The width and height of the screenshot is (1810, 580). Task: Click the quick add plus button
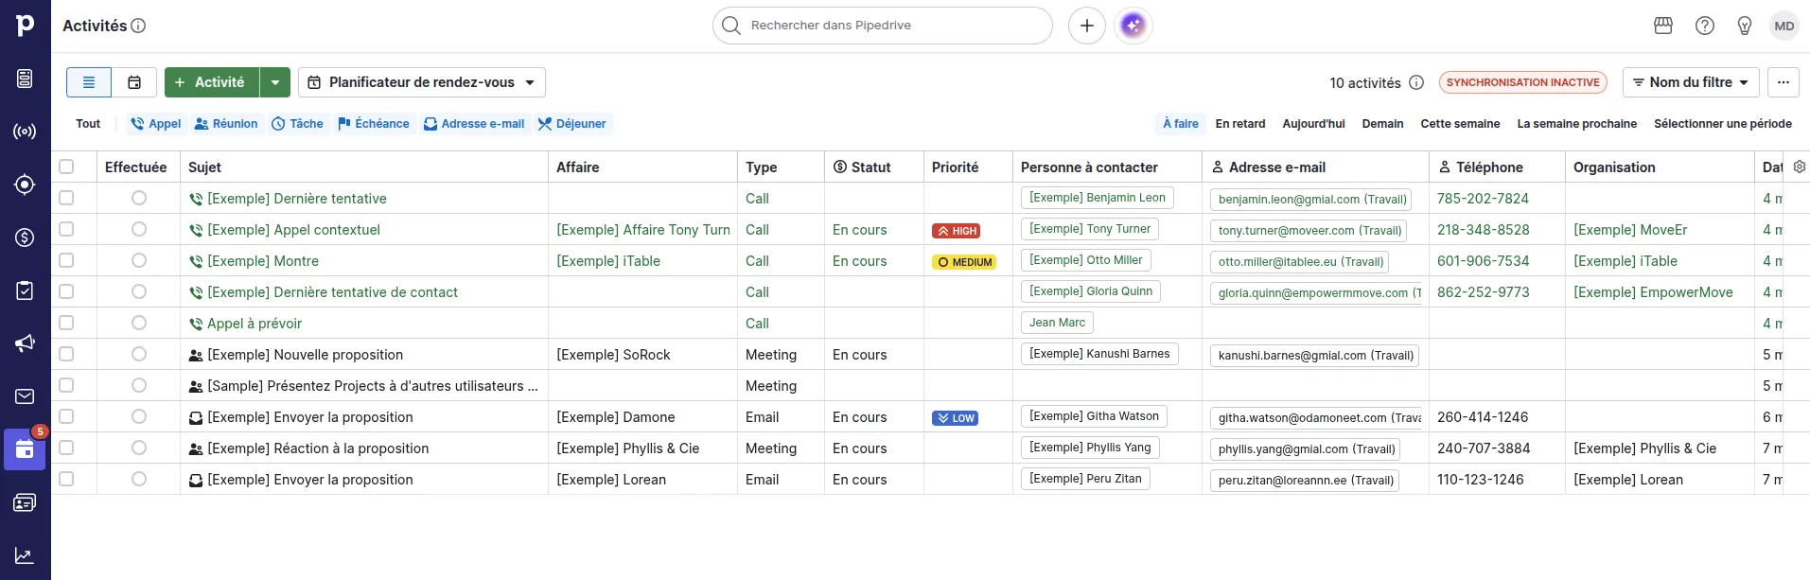pos(1087,26)
